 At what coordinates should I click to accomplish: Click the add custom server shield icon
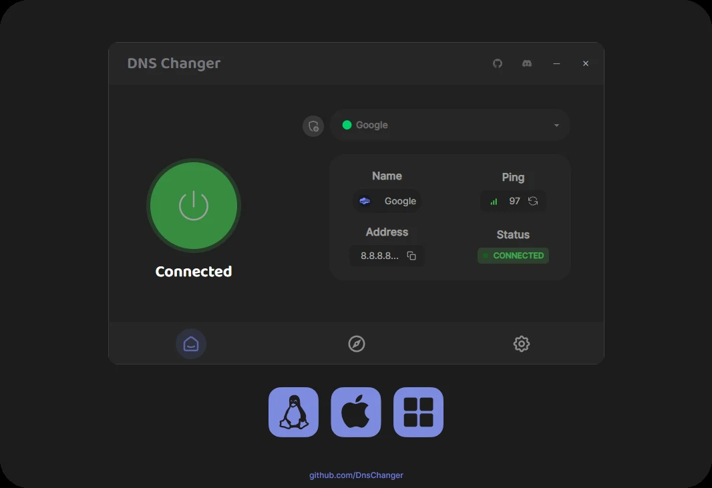[313, 126]
